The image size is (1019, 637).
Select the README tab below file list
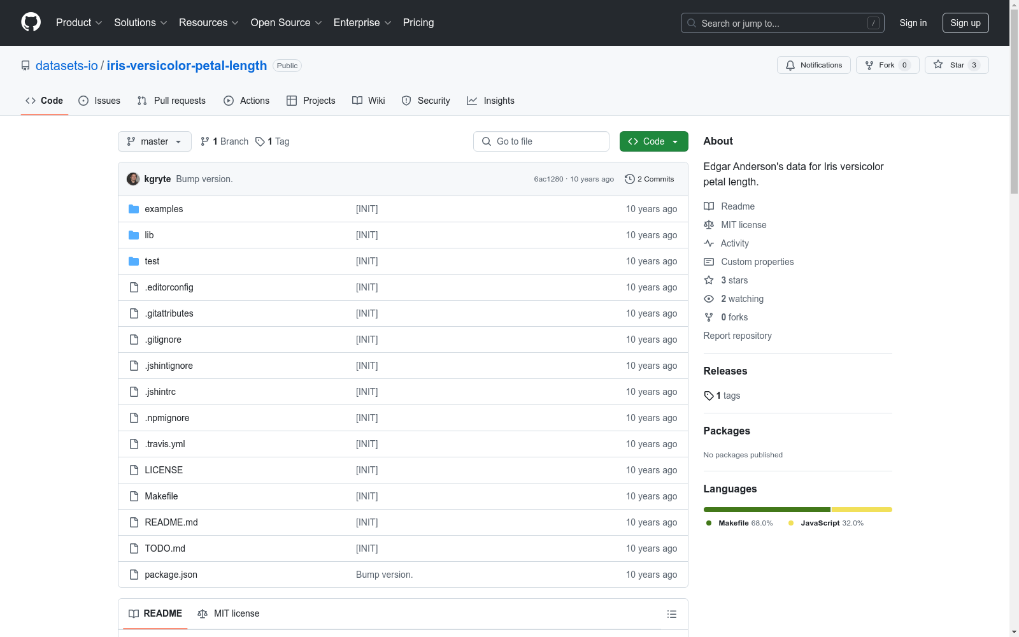tap(155, 613)
